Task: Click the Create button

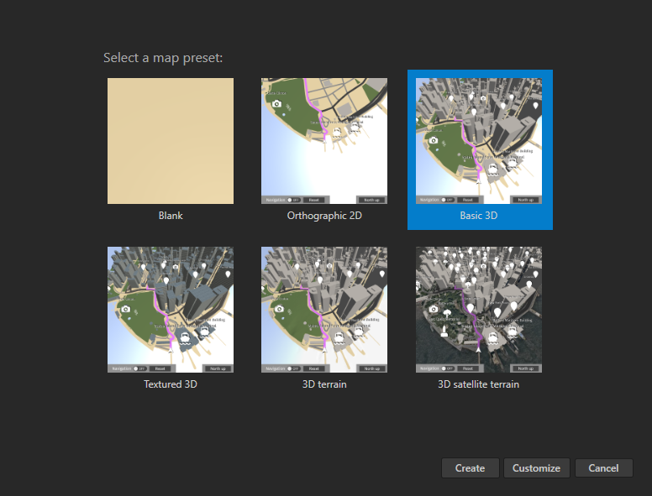Action: click(x=470, y=468)
